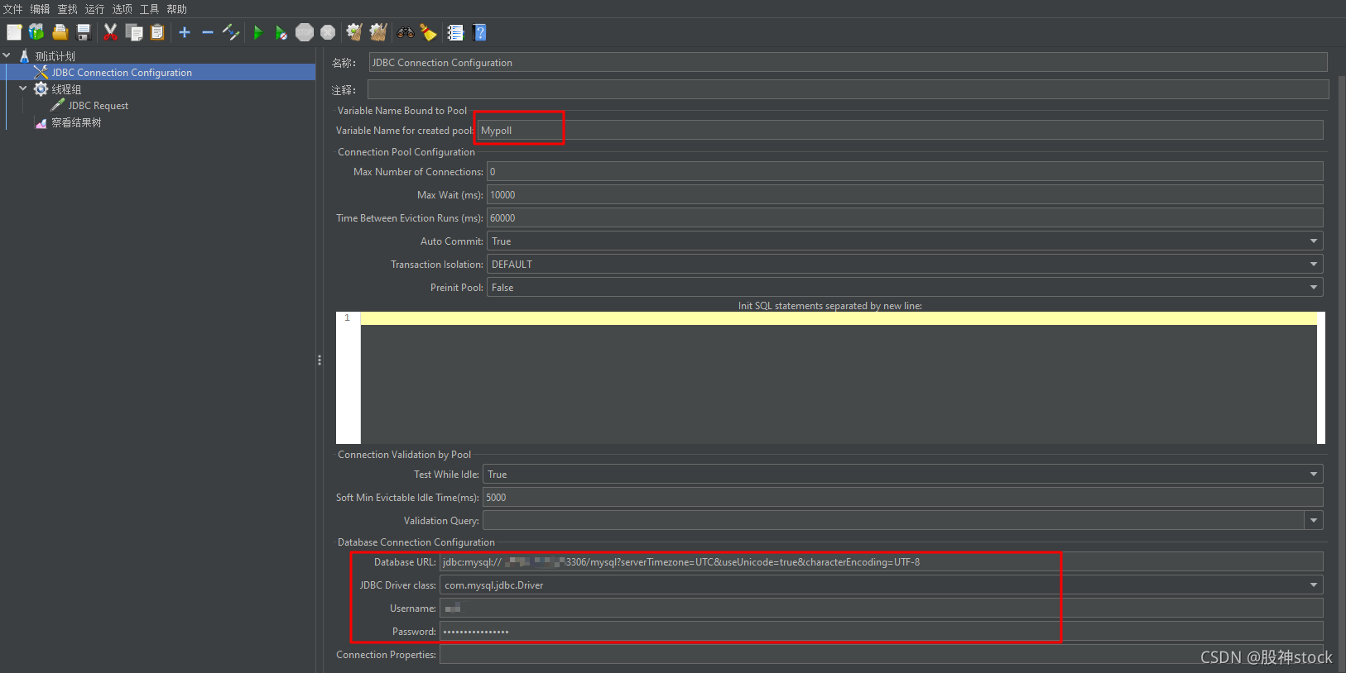Image resolution: width=1346 pixels, height=673 pixels.
Task: Open the Auto Commit dropdown
Action: pos(905,241)
